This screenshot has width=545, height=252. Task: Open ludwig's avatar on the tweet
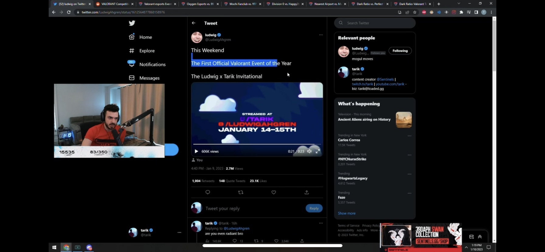[x=196, y=37]
